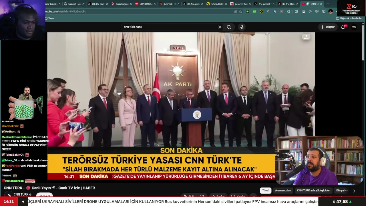This screenshot has height=206, width=366.
Task: Click chat username YeniPartili
Action: click(x=12, y=166)
